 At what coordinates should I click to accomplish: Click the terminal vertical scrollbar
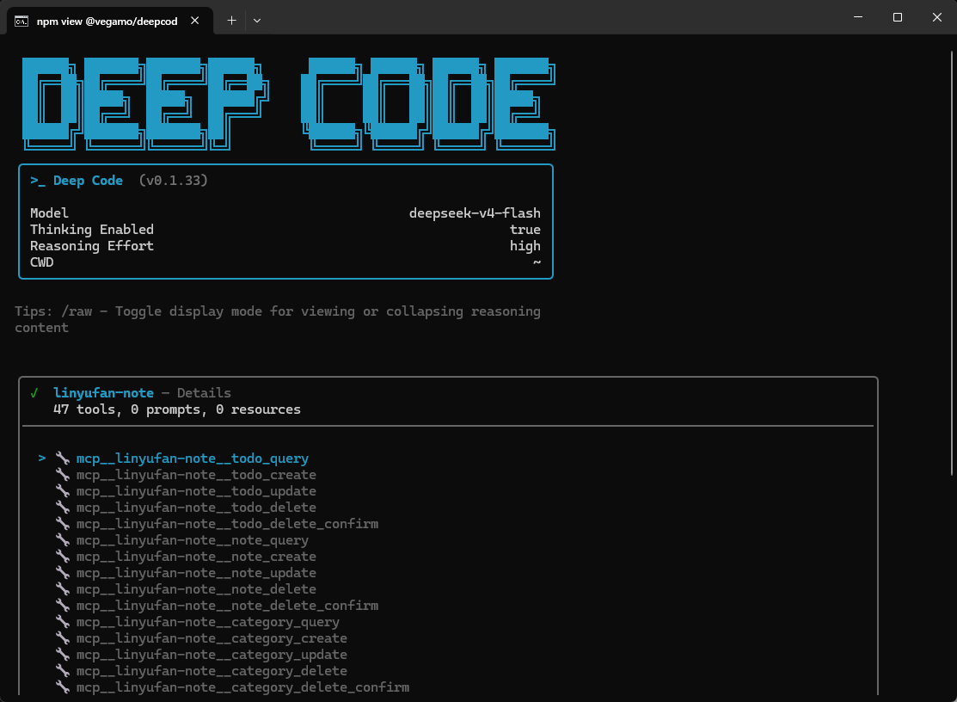click(x=952, y=262)
